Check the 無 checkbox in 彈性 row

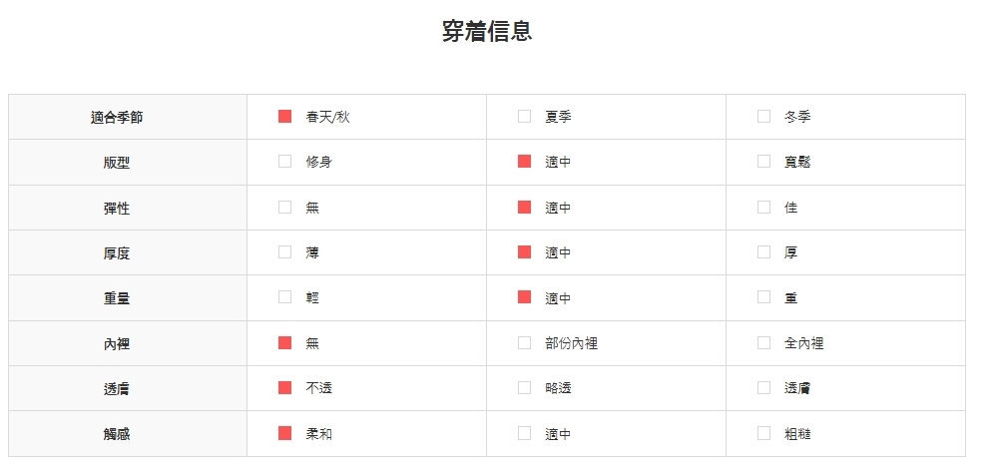tap(284, 208)
